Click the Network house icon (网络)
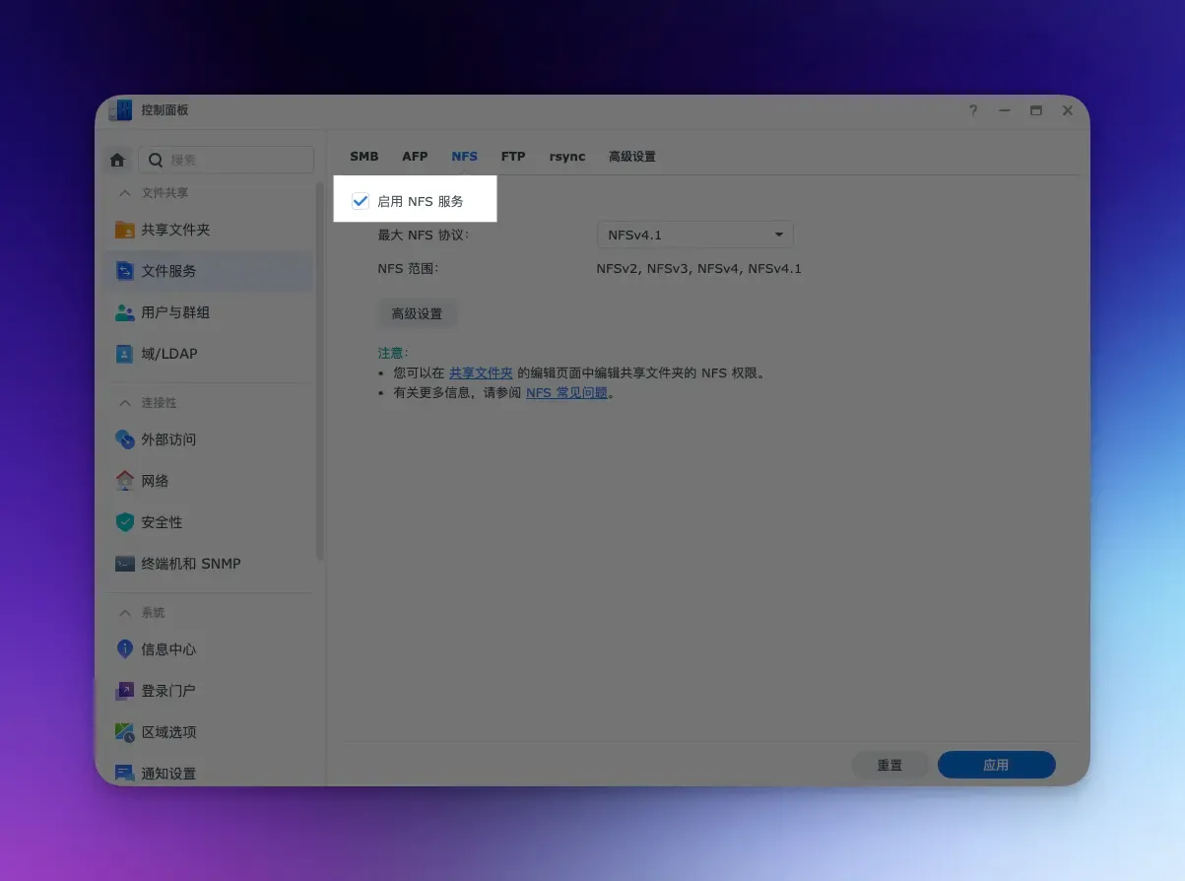This screenshot has height=881, width=1185. coord(125,481)
